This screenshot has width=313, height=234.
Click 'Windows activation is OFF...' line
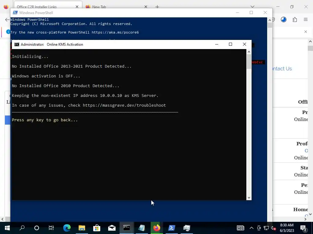click(x=46, y=76)
